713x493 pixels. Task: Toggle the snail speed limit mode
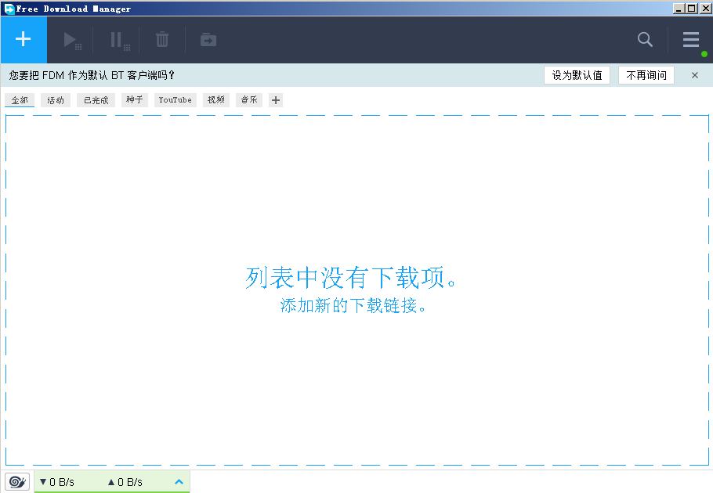16,481
